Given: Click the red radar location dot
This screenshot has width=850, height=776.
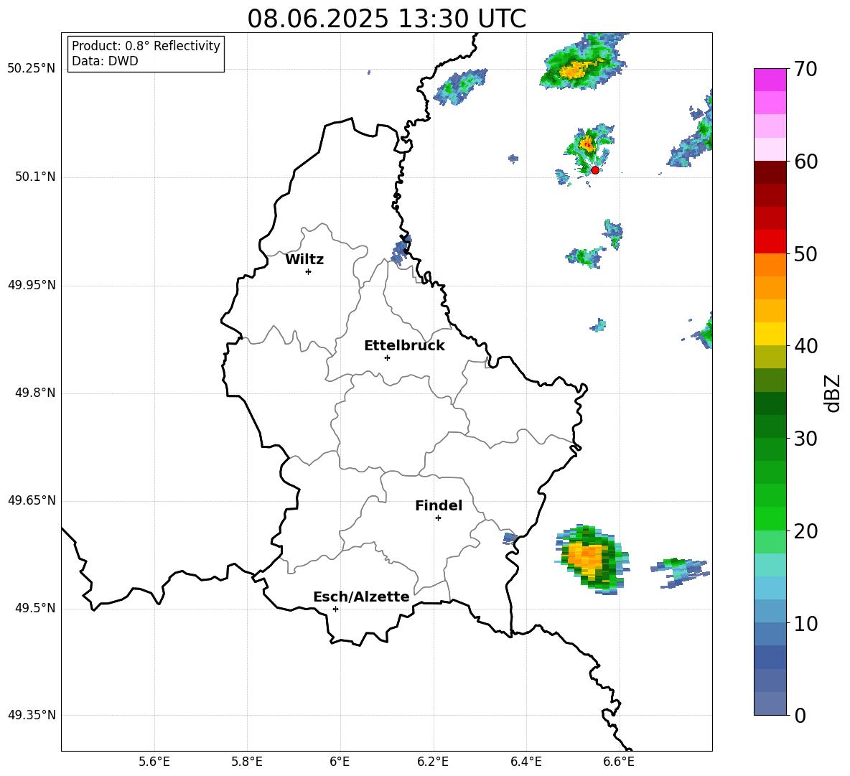Looking at the screenshot, I should (x=595, y=170).
